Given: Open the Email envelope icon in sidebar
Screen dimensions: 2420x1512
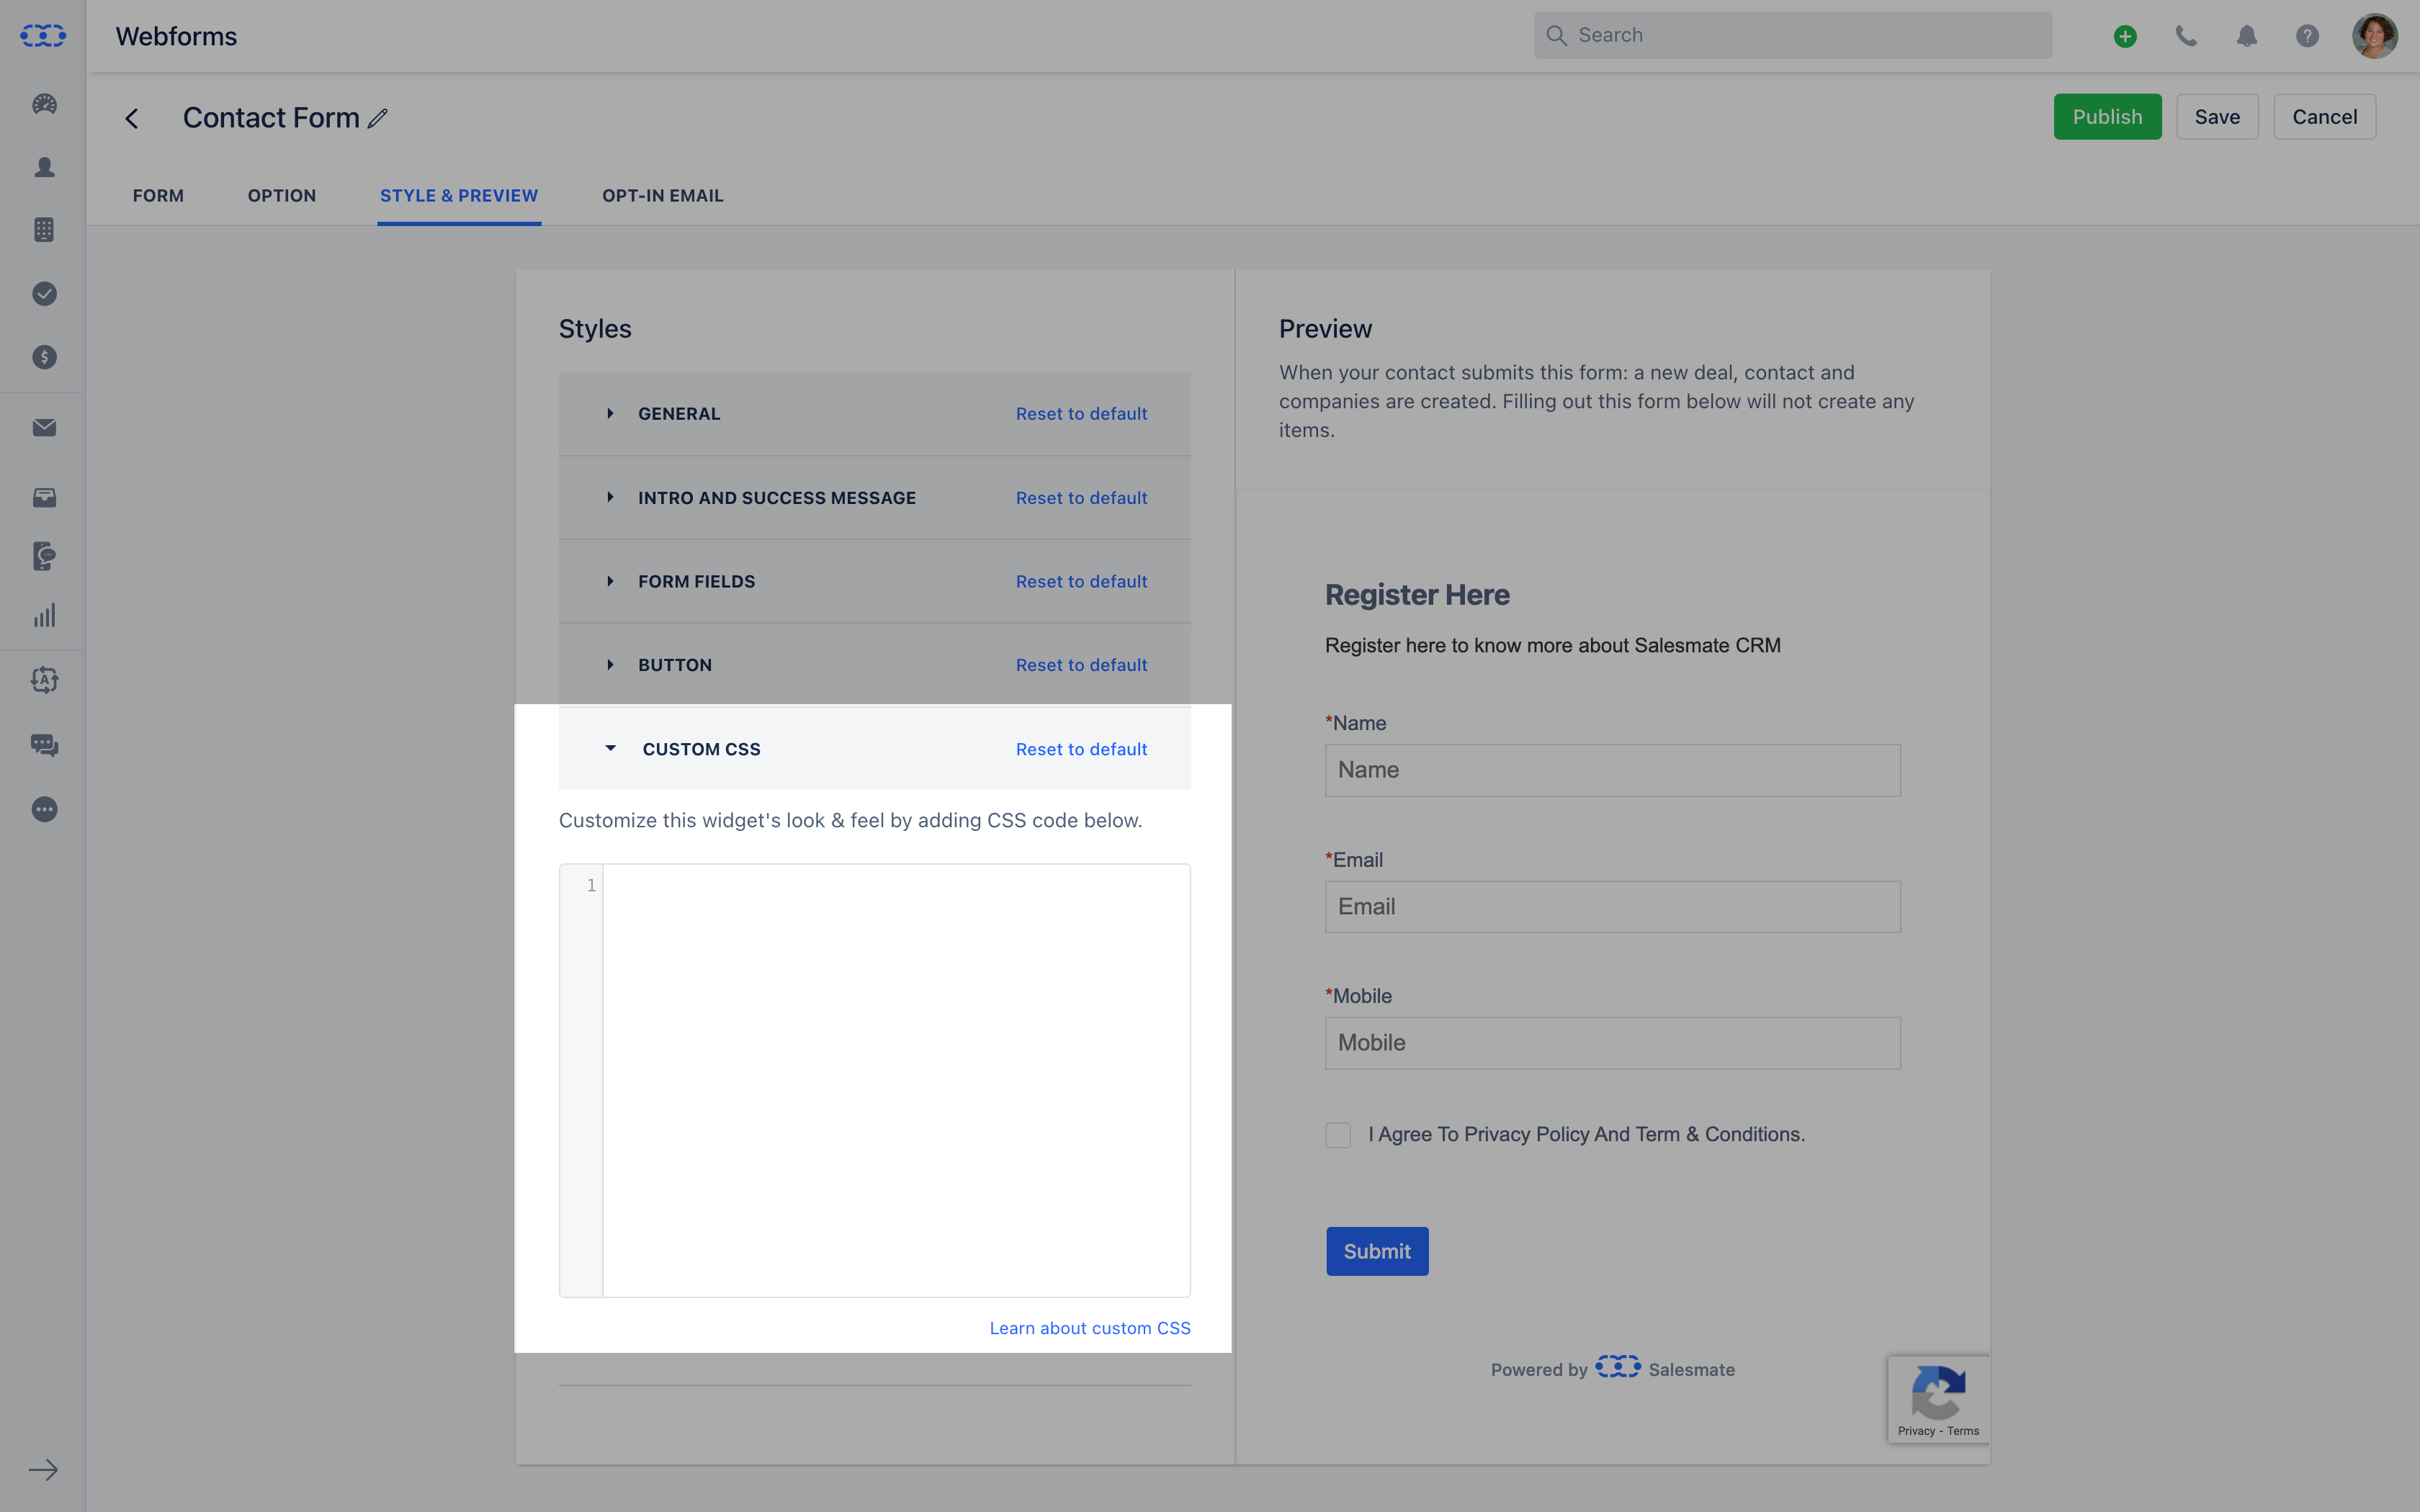Looking at the screenshot, I should (43, 427).
